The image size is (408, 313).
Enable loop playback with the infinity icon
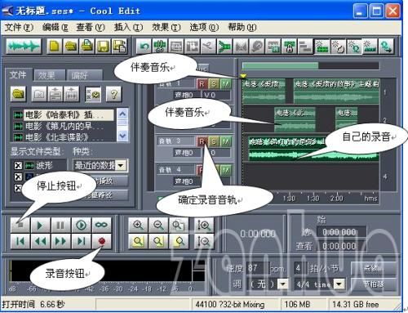[101, 226]
